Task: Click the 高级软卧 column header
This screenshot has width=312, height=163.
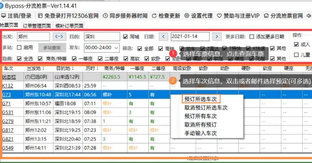Action: [x=183, y=68]
